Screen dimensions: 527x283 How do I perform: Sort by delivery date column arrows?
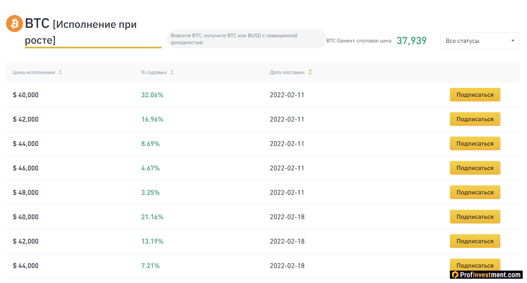(x=310, y=72)
